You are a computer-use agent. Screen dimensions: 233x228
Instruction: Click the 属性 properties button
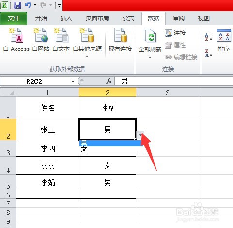pos(175,45)
